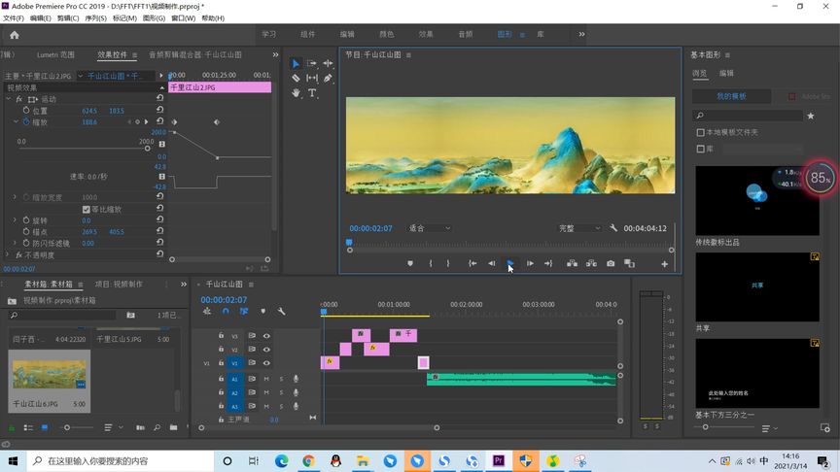This screenshot has width=840, height=472.
Task: Click the Export Frame camera icon
Action: click(611, 263)
